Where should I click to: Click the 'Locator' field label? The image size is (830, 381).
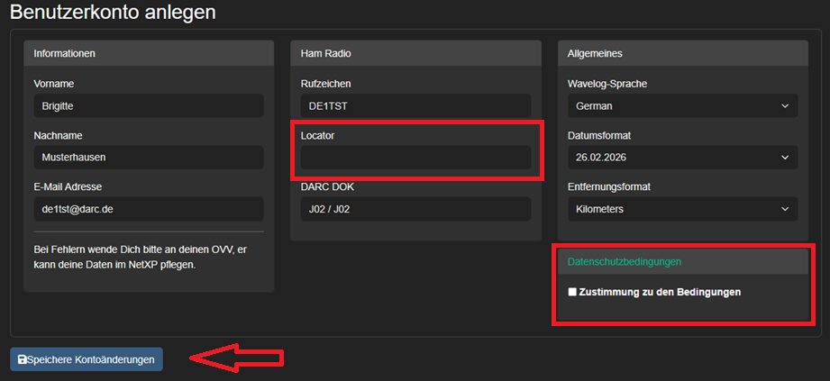(x=318, y=135)
